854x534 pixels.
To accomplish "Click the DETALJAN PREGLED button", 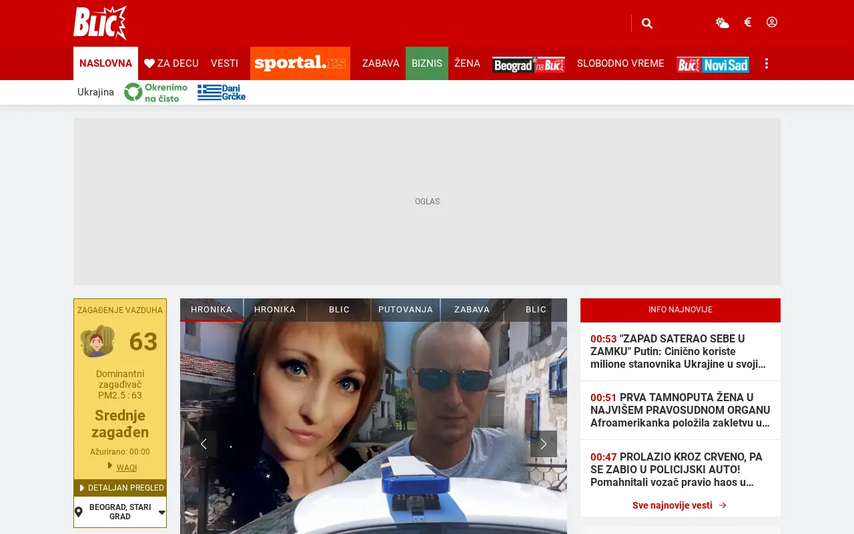I will (x=120, y=488).
